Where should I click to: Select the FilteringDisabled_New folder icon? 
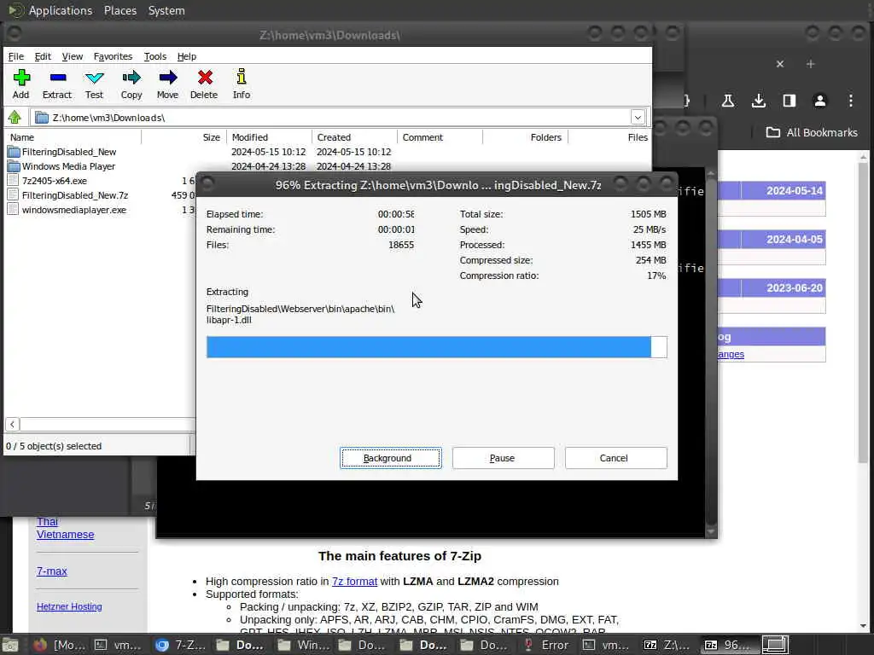14,152
